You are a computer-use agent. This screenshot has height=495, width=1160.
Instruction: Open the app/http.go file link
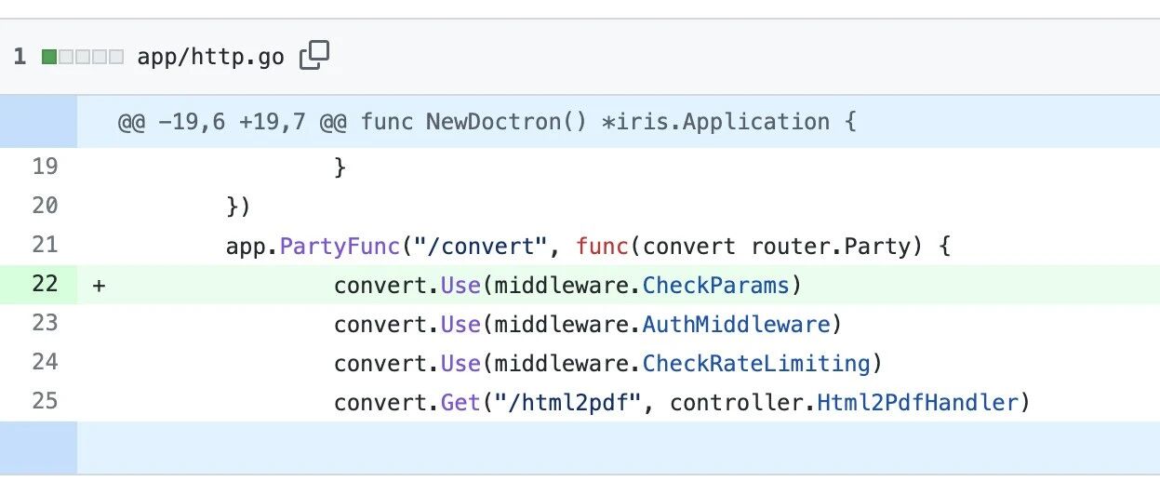click(x=211, y=58)
